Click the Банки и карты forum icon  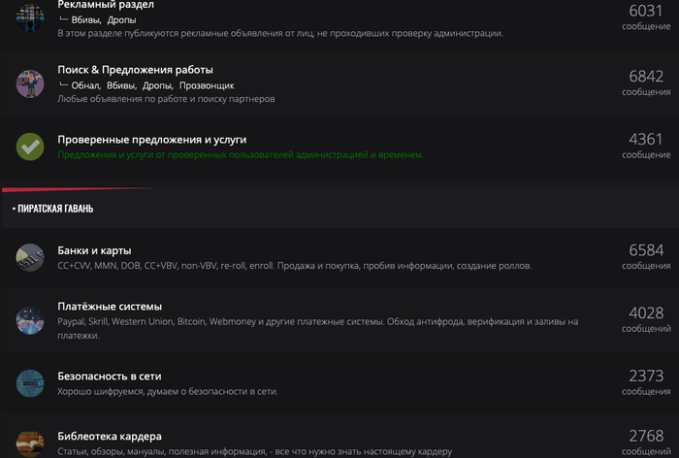coord(30,257)
